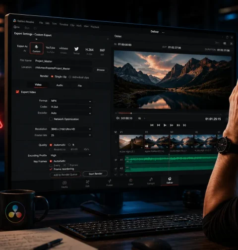Image resolution: width=238 pixels, height=250 pixels.
Task: Select the H.264 export preset
Action: coord(89,51)
